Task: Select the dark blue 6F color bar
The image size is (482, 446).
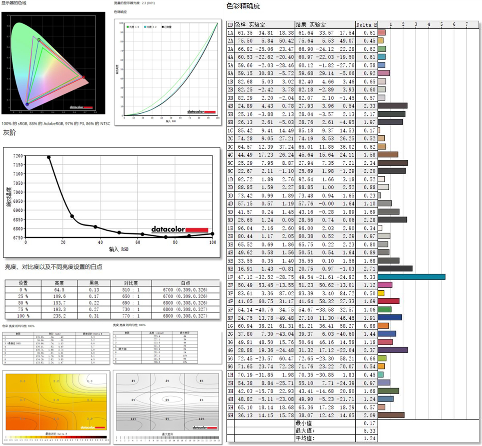Action: point(390,318)
